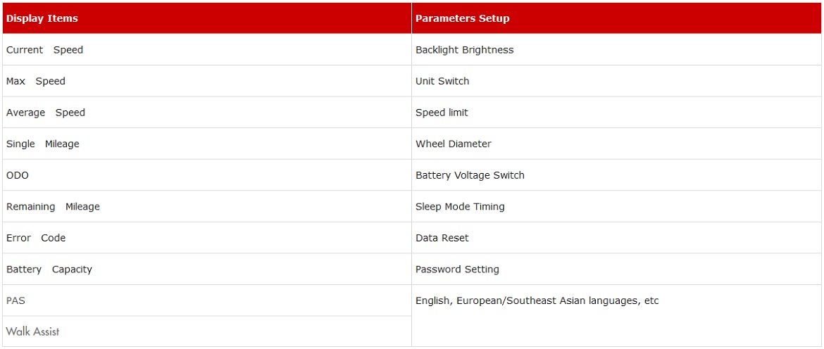Click the Battery Voltage Switch cell
This screenshot has width=824, height=349.
click(618, 174)
